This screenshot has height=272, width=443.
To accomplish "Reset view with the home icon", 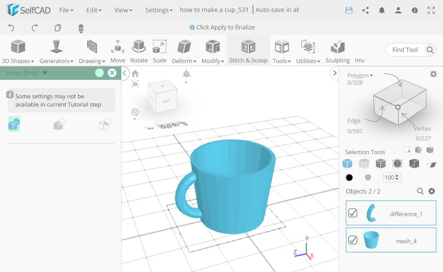I will [135, 74].
